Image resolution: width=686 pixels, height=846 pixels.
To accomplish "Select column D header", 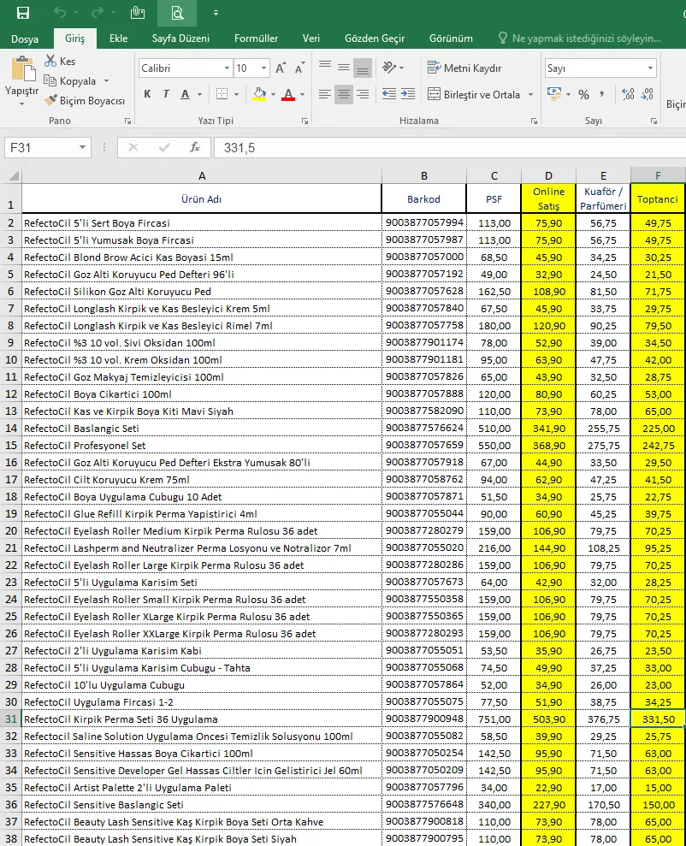I will click(x=548, y=175).
